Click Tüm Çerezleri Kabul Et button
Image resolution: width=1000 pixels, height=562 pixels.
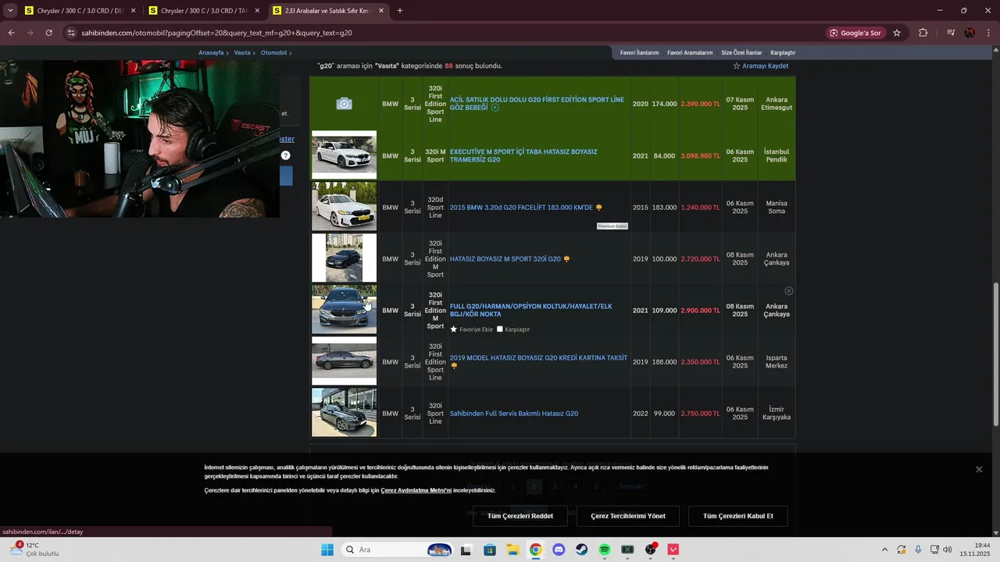pyautogui.click(x=738, y=516)
